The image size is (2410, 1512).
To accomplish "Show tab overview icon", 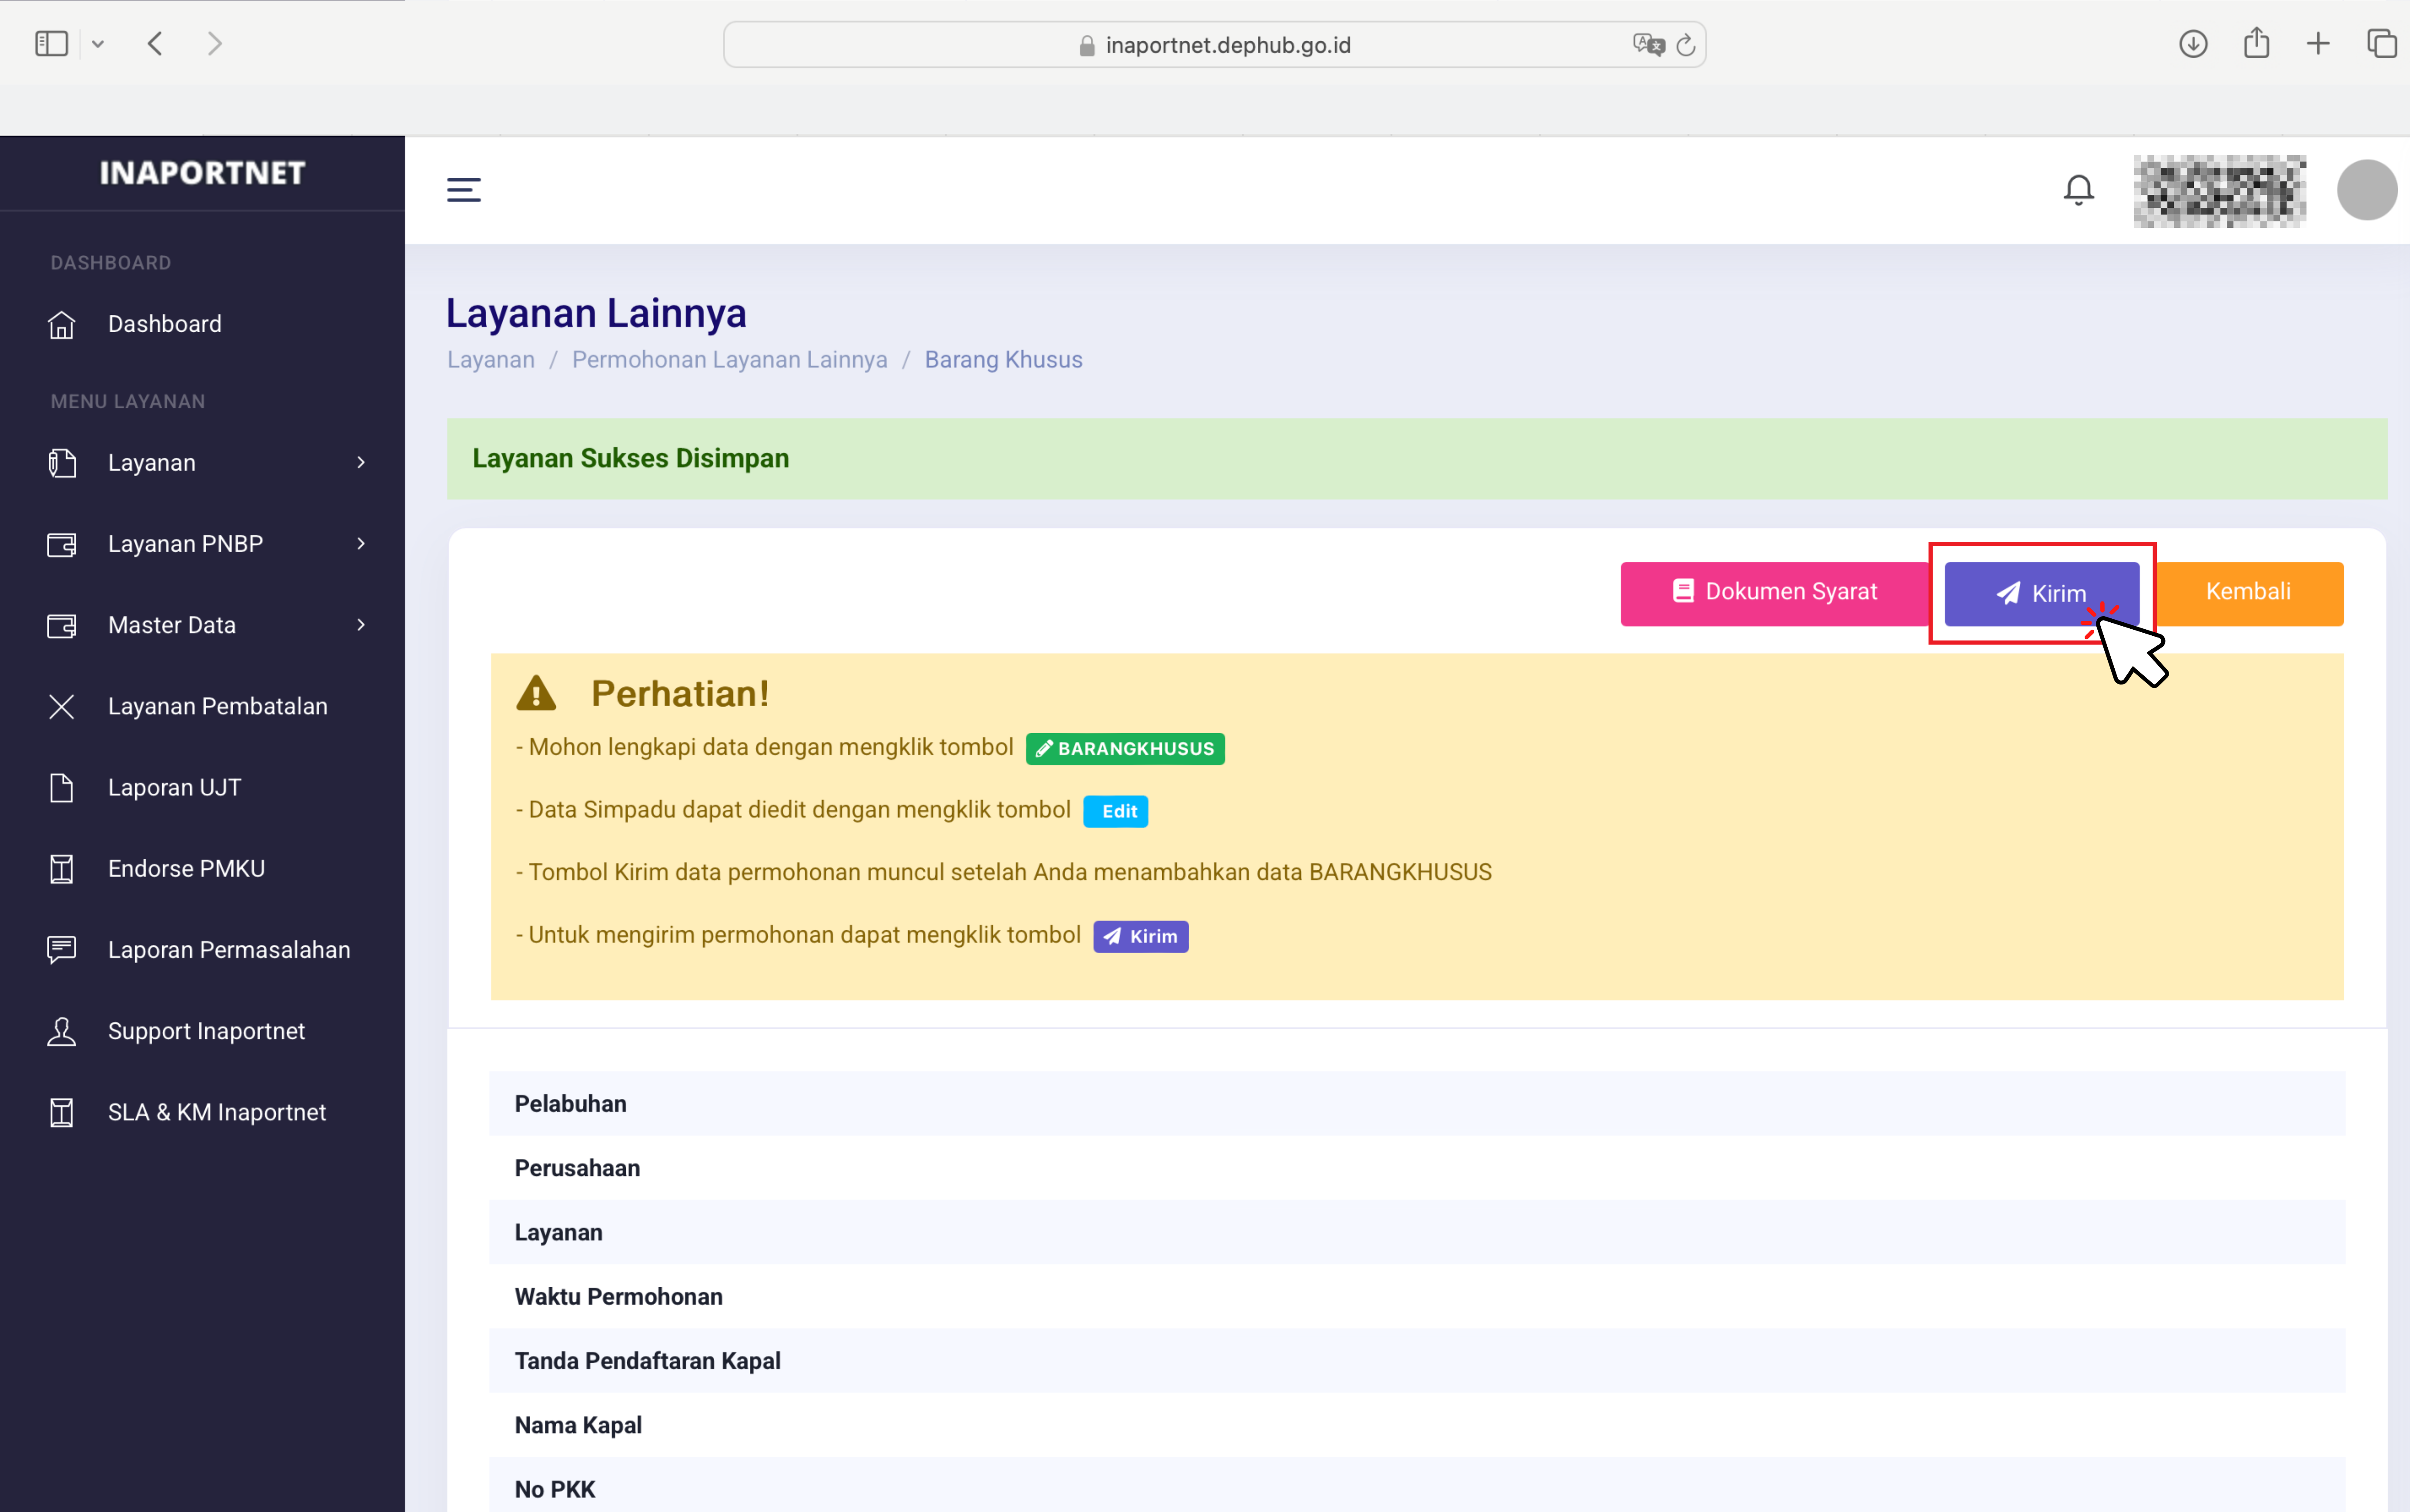I will click(2381, 44).
